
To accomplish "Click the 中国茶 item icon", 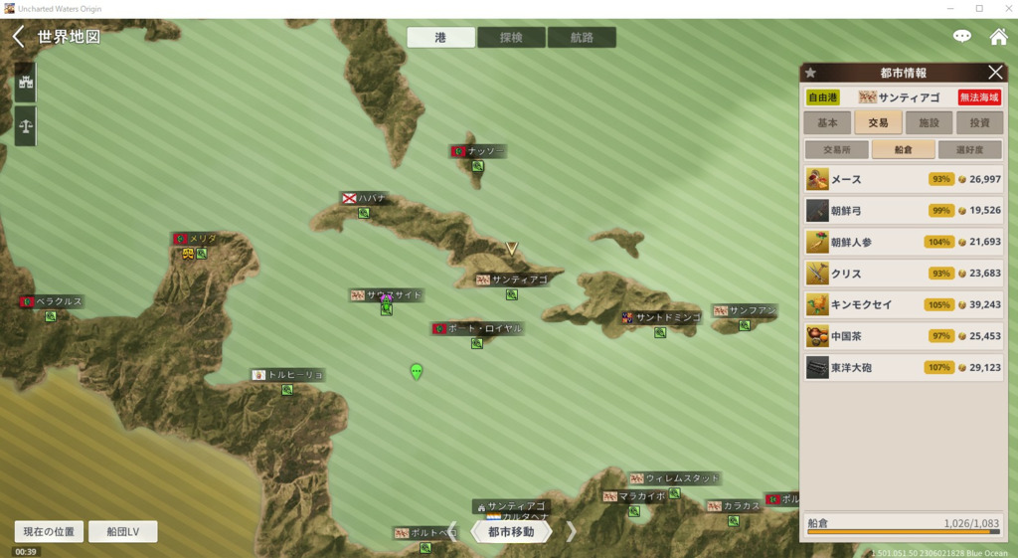I will point(817,336).
